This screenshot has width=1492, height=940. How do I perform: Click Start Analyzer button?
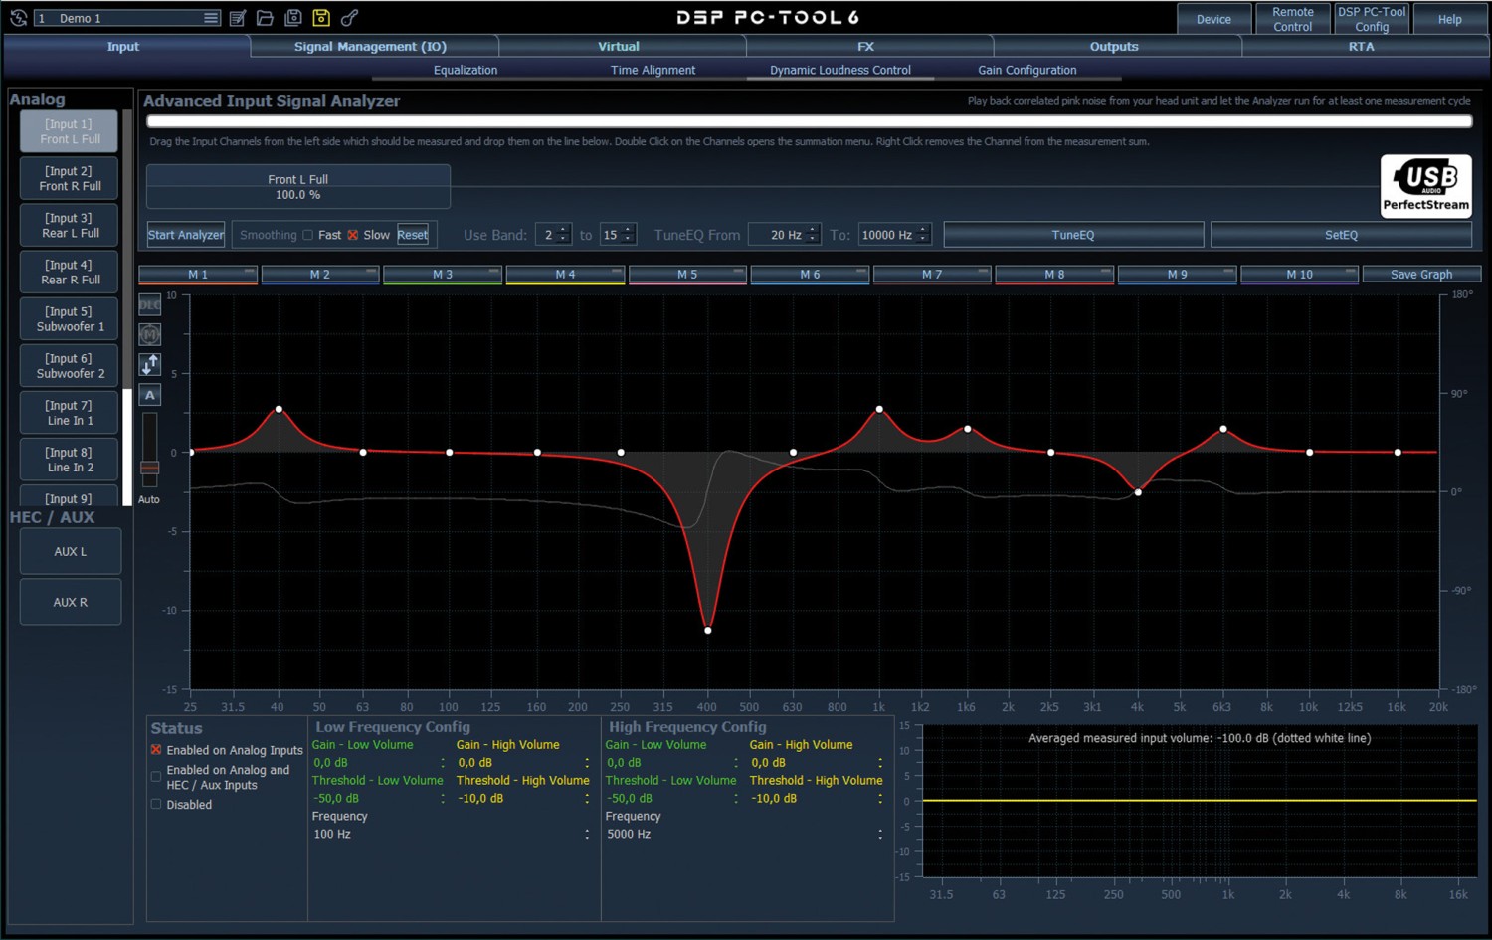[x=186, y=235]
